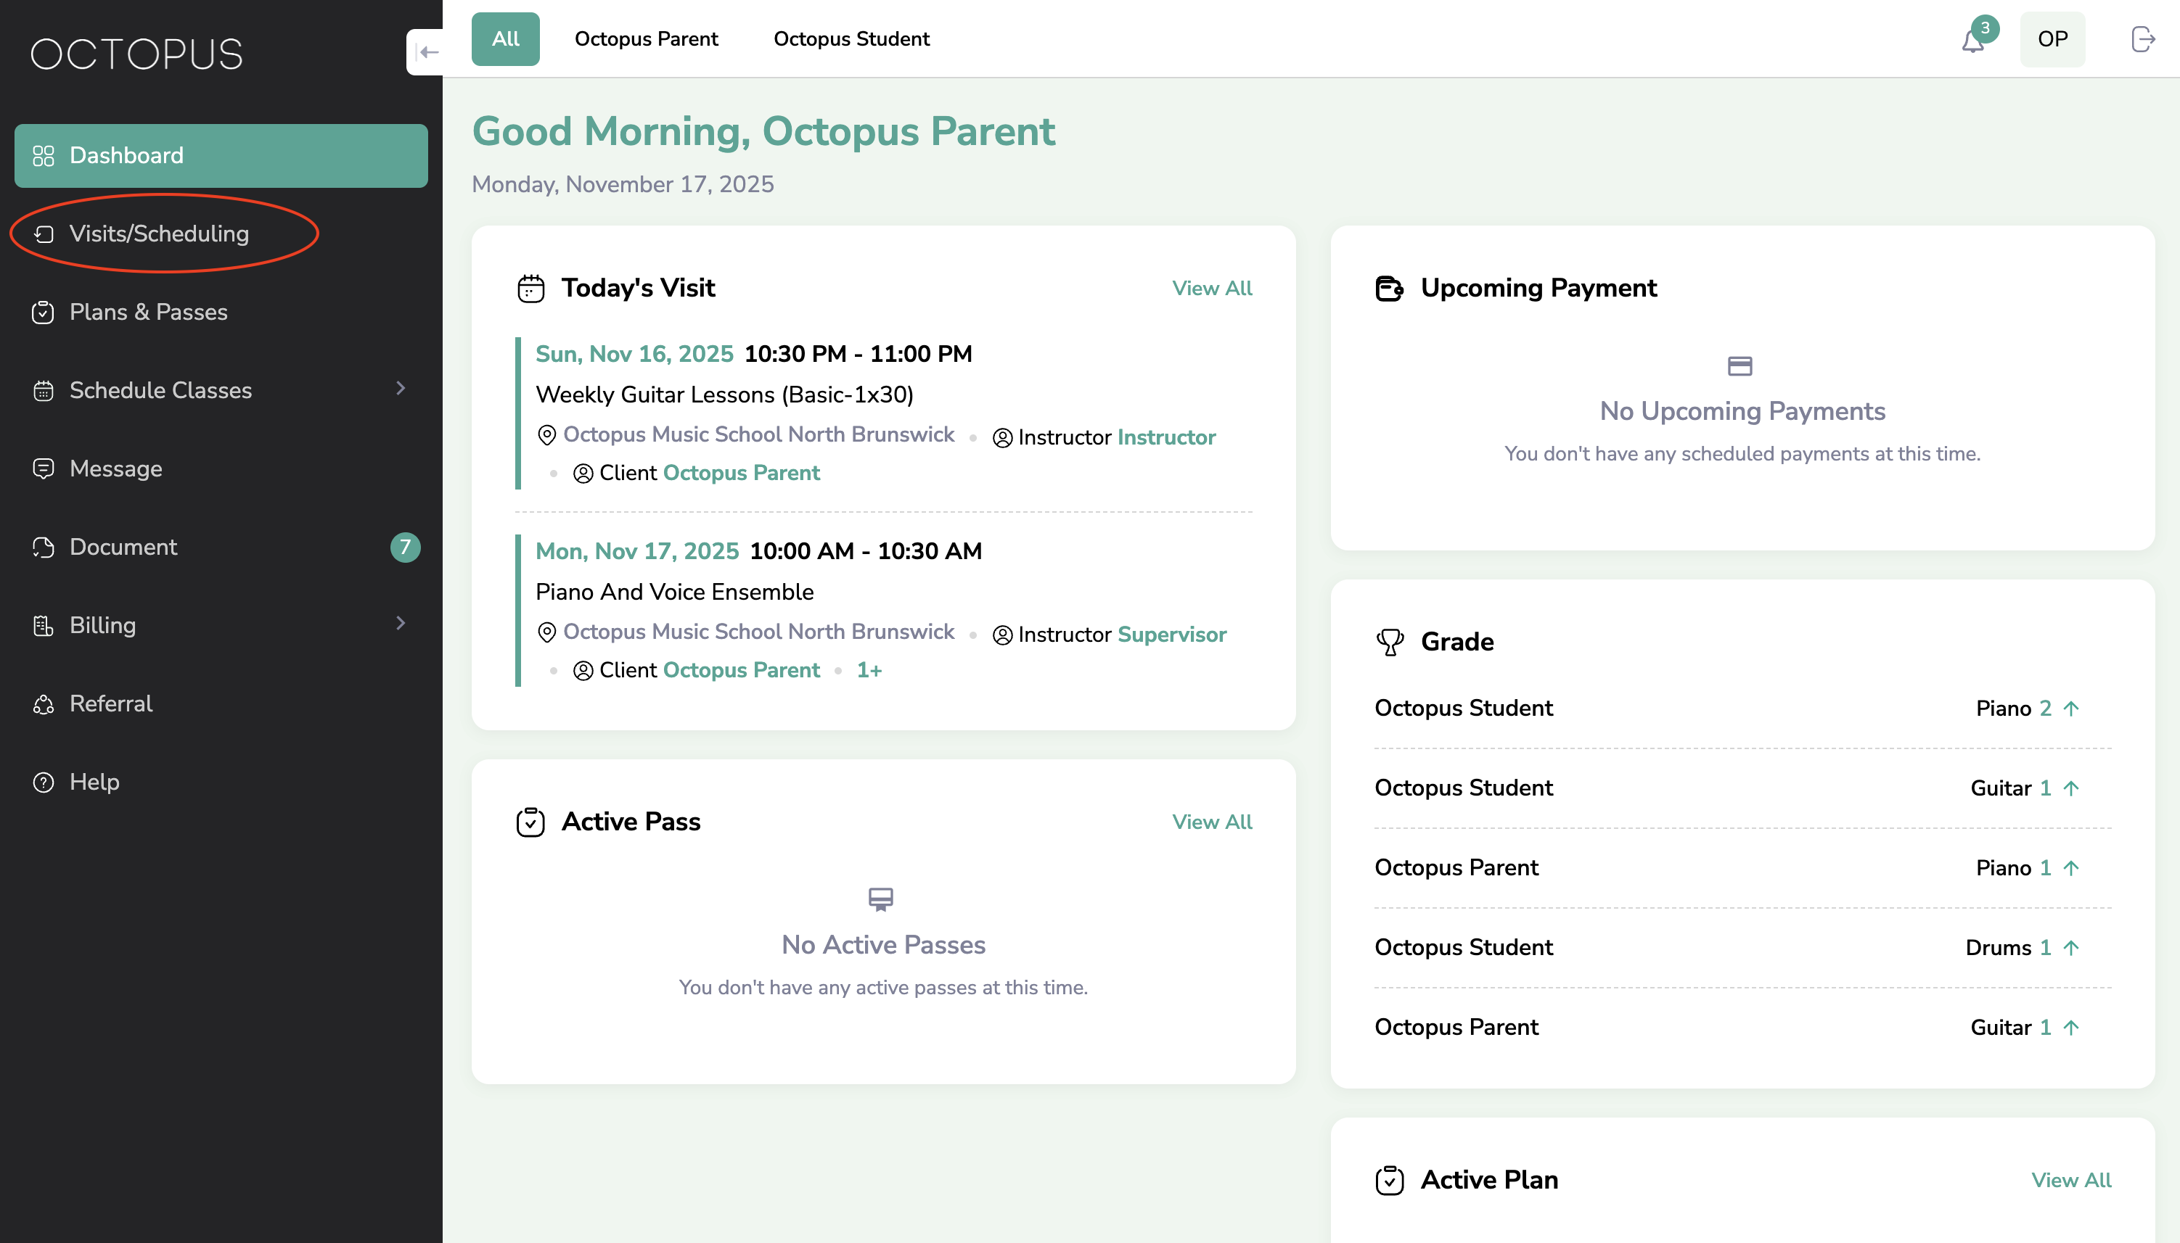Switch to the Octopus Student tab
The width and height of the screenshot is (2180, 1243).
tap(851, 39)
